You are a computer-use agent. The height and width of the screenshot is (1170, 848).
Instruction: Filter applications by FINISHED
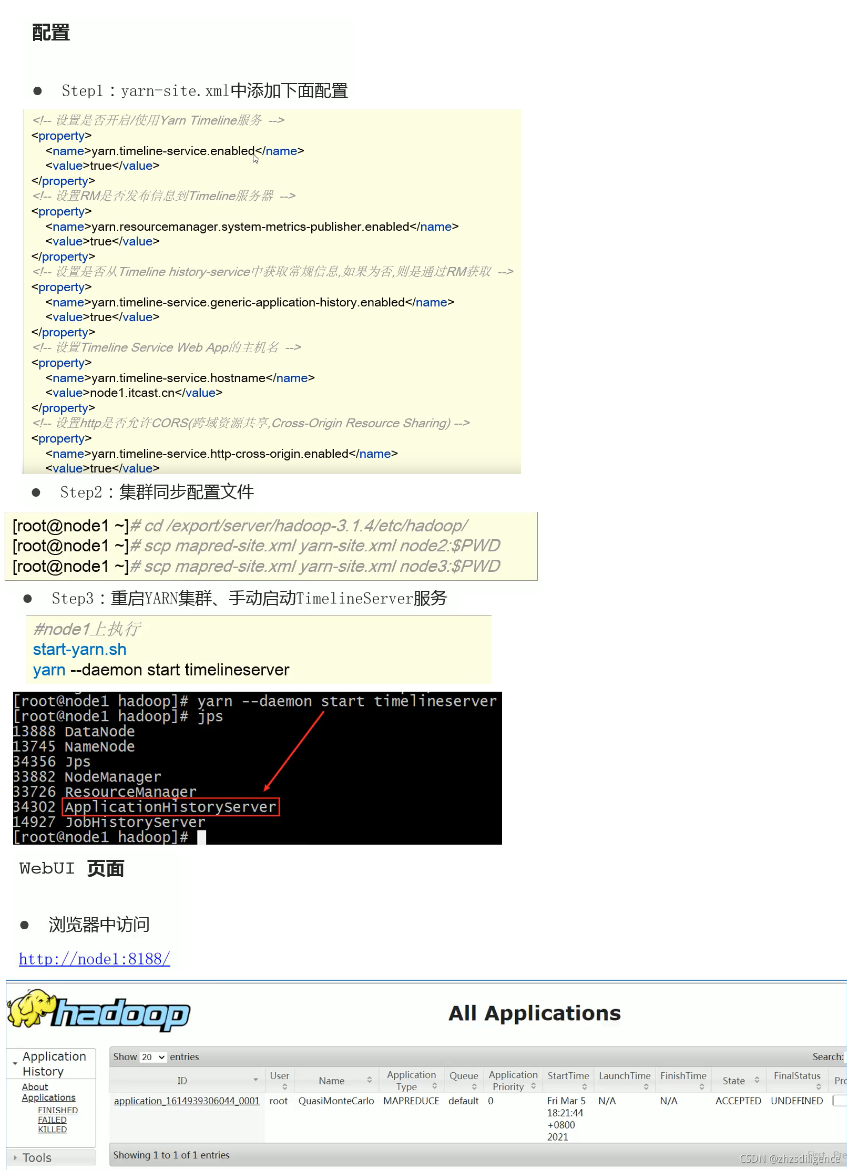pos(58,1110)
